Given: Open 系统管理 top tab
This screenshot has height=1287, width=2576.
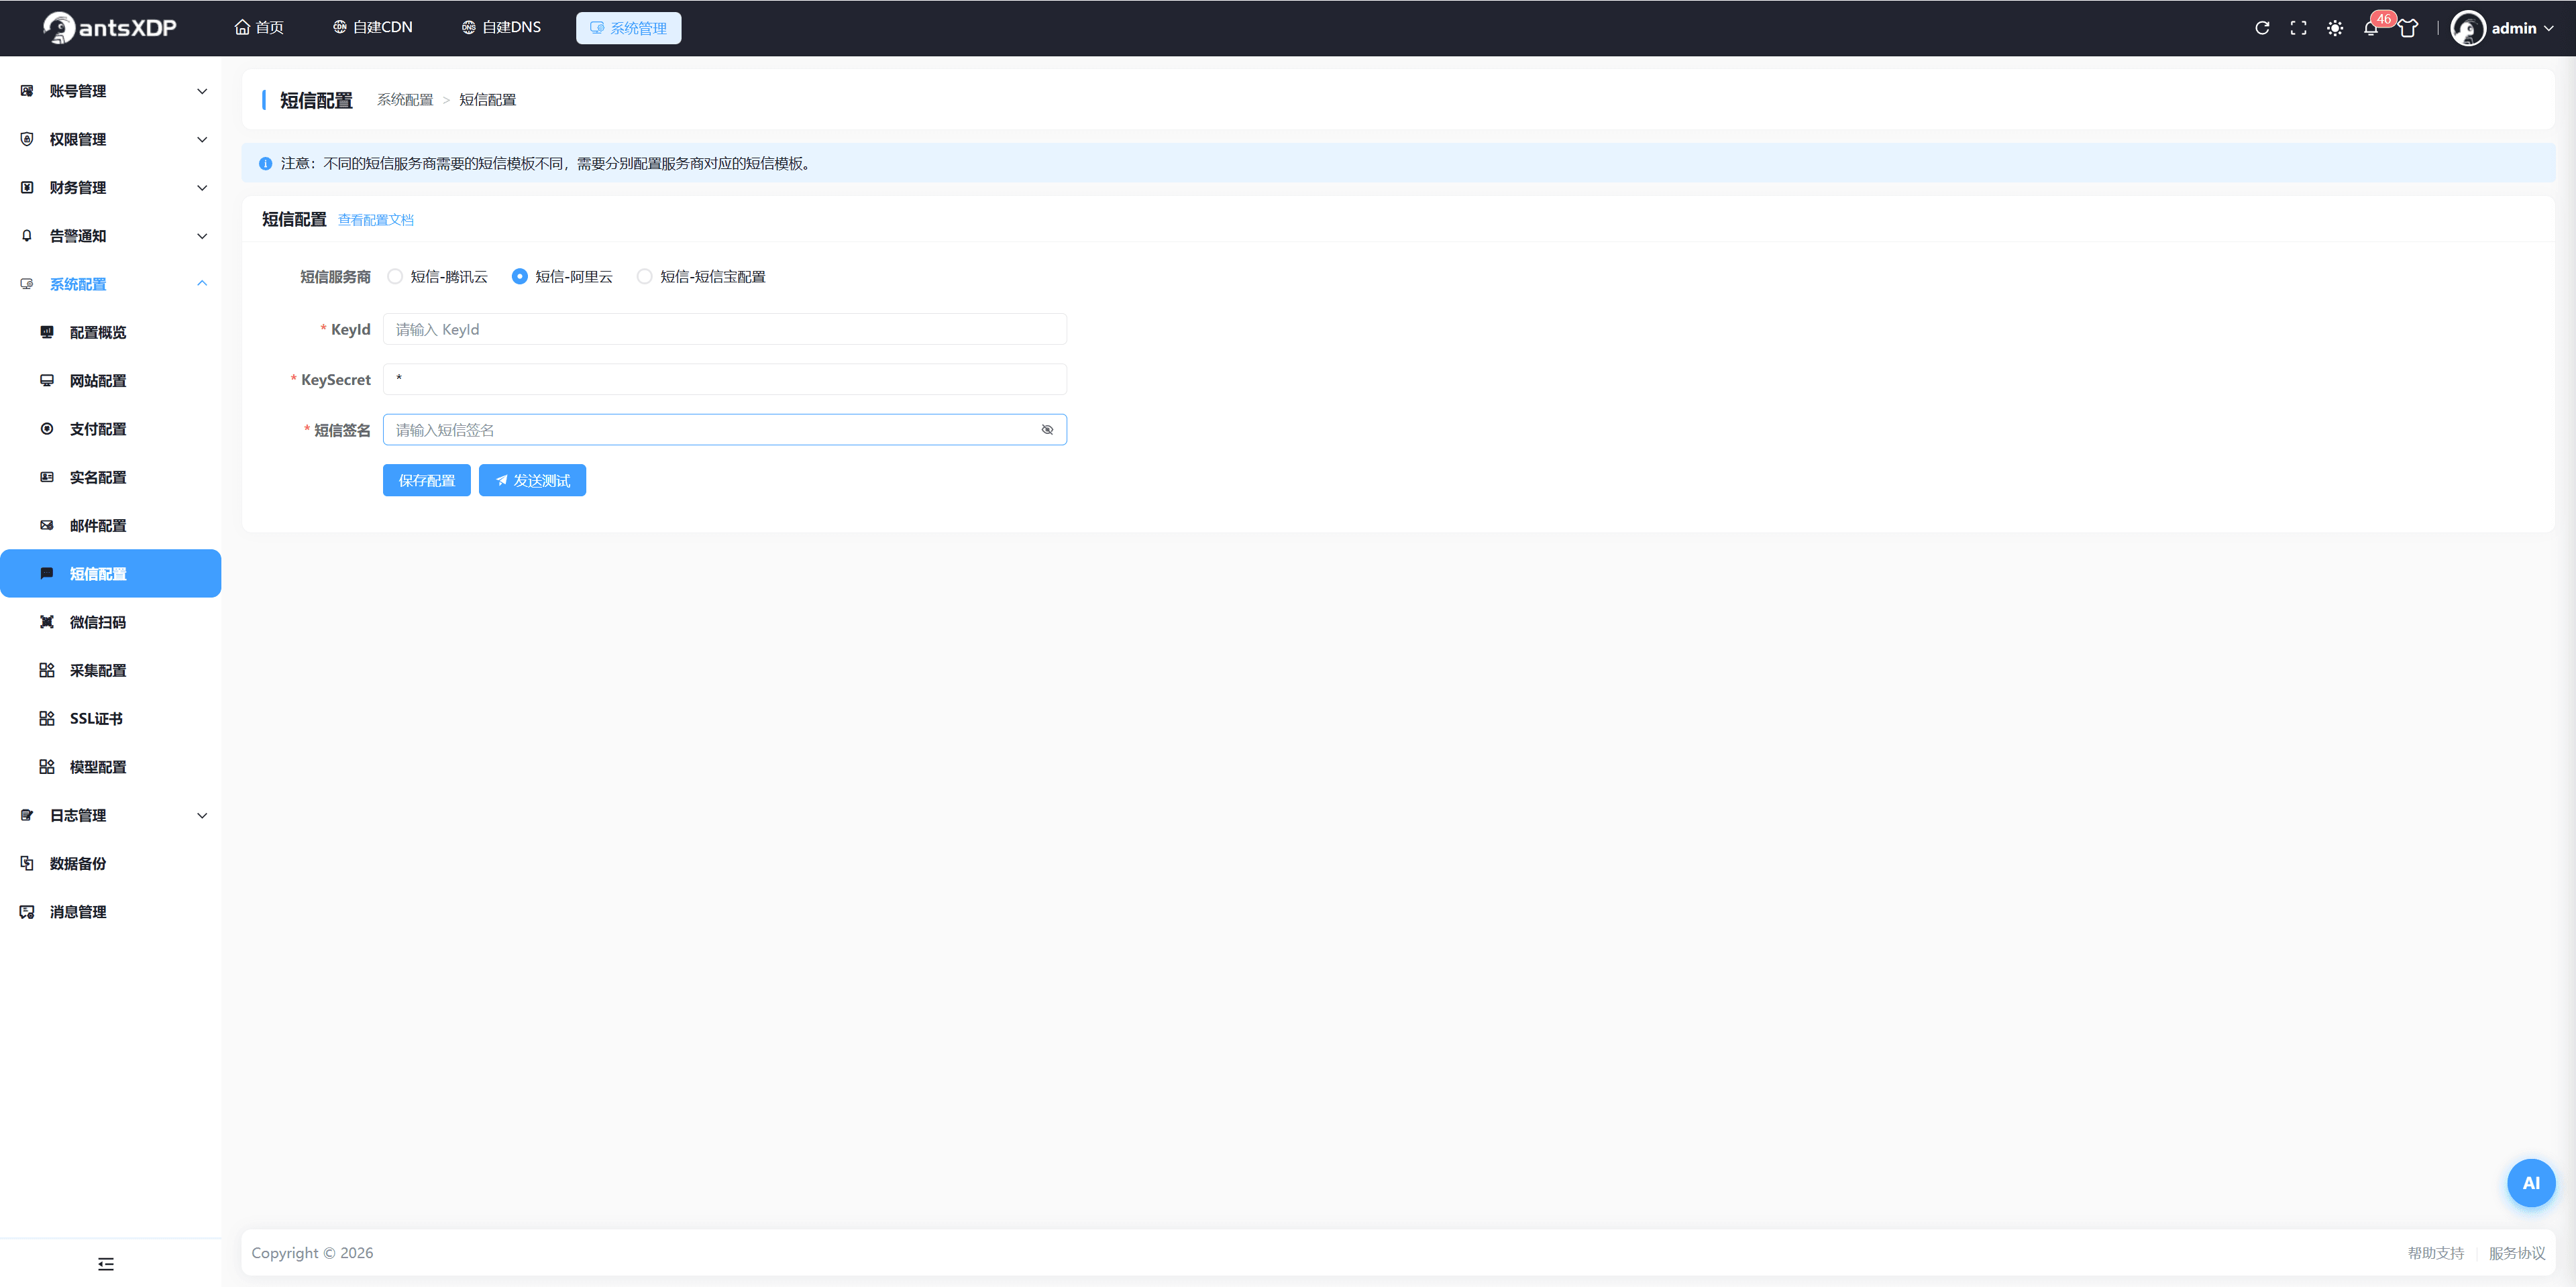Looking at the screenshot, I should [x=628, y=28].
